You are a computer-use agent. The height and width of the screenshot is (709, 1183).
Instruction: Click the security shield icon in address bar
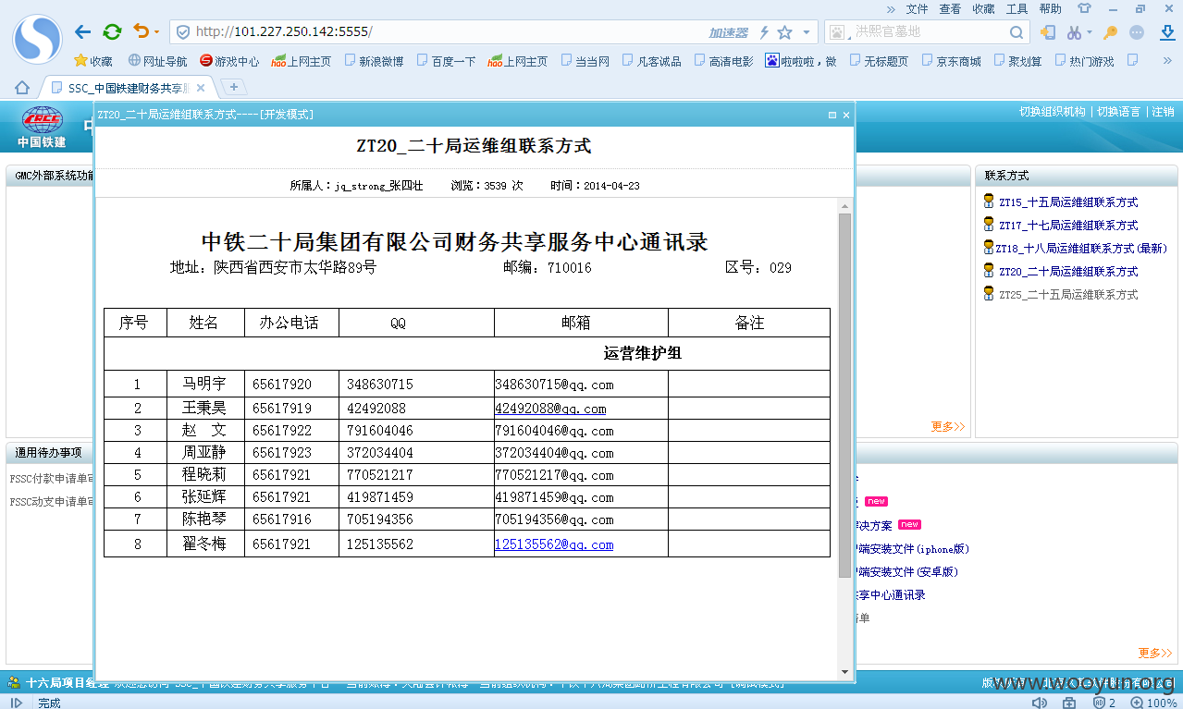183,32
